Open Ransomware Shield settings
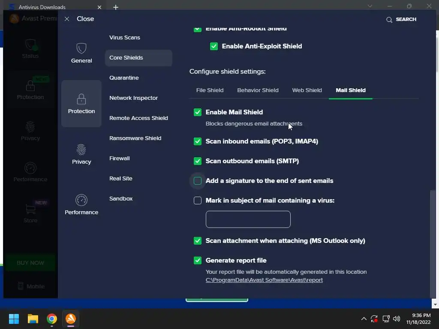The height and width of the screenshot is (329, 439). point(135,138)
